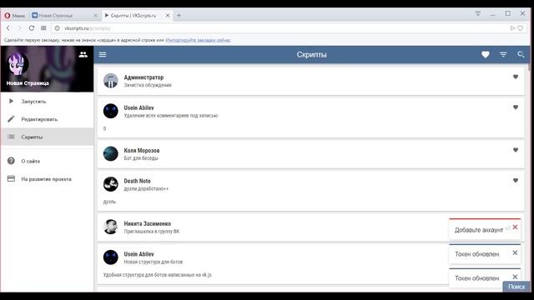Screen dimensions: 534x300
Task: Favorite the 'Удаление всех комментариев' script heart
Action: click(x=516, y=107)
